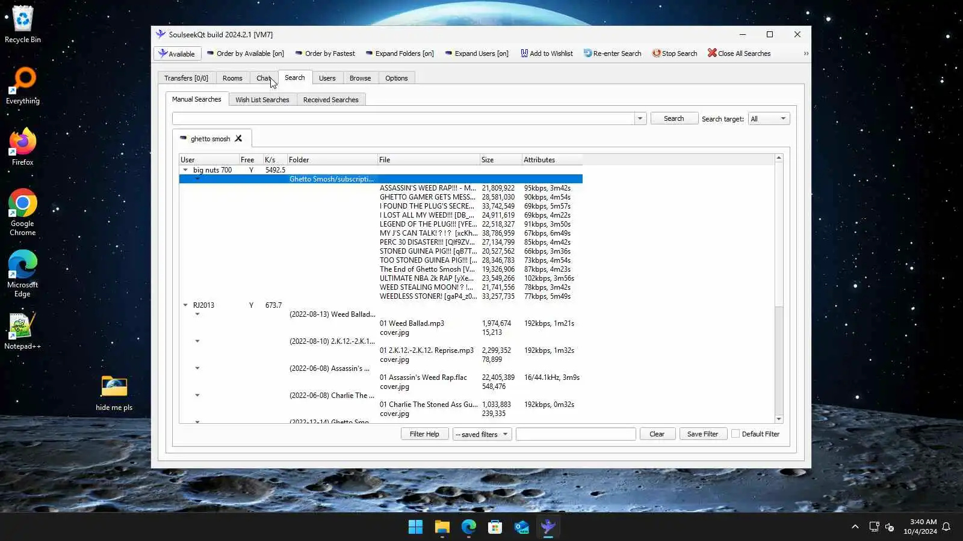This screenshot has height=541, width=963.
Task: Open the Options tab
Action: [x=397, y=78]
